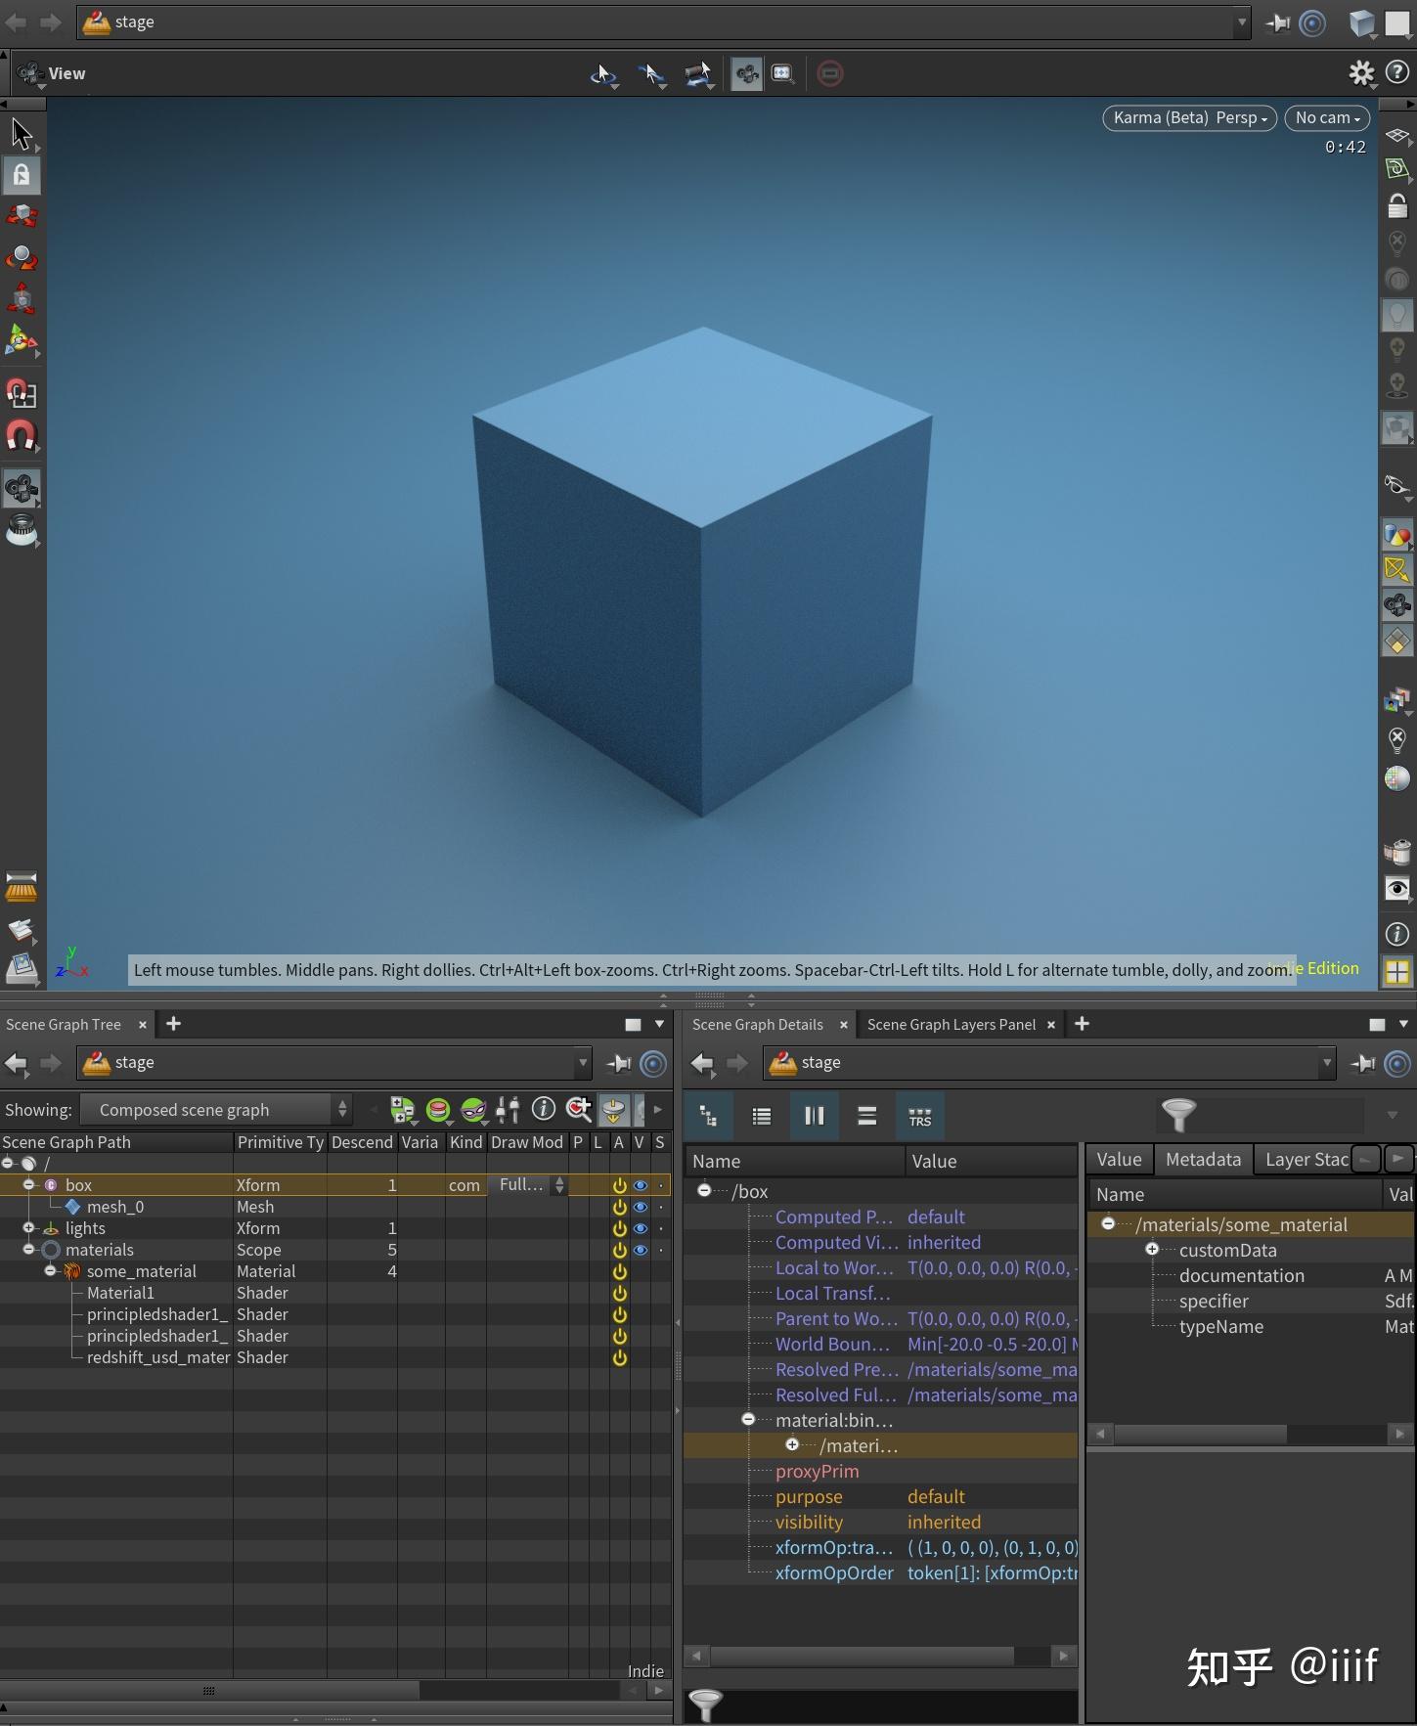Click the camera icon in the View toolbar
1417x1726 pixels.
tap(747, 73)
